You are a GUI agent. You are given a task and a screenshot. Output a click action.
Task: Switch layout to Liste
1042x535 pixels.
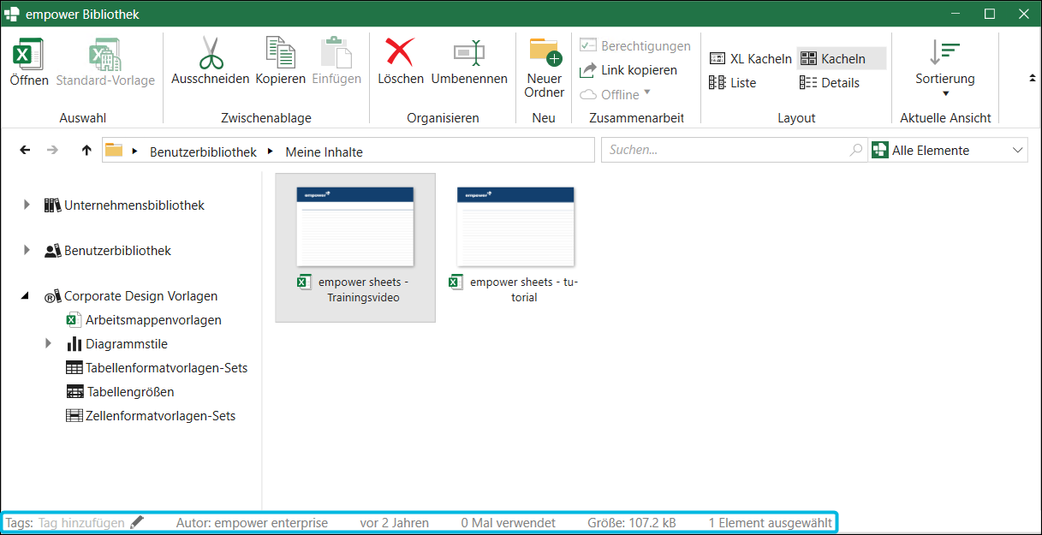733,83
